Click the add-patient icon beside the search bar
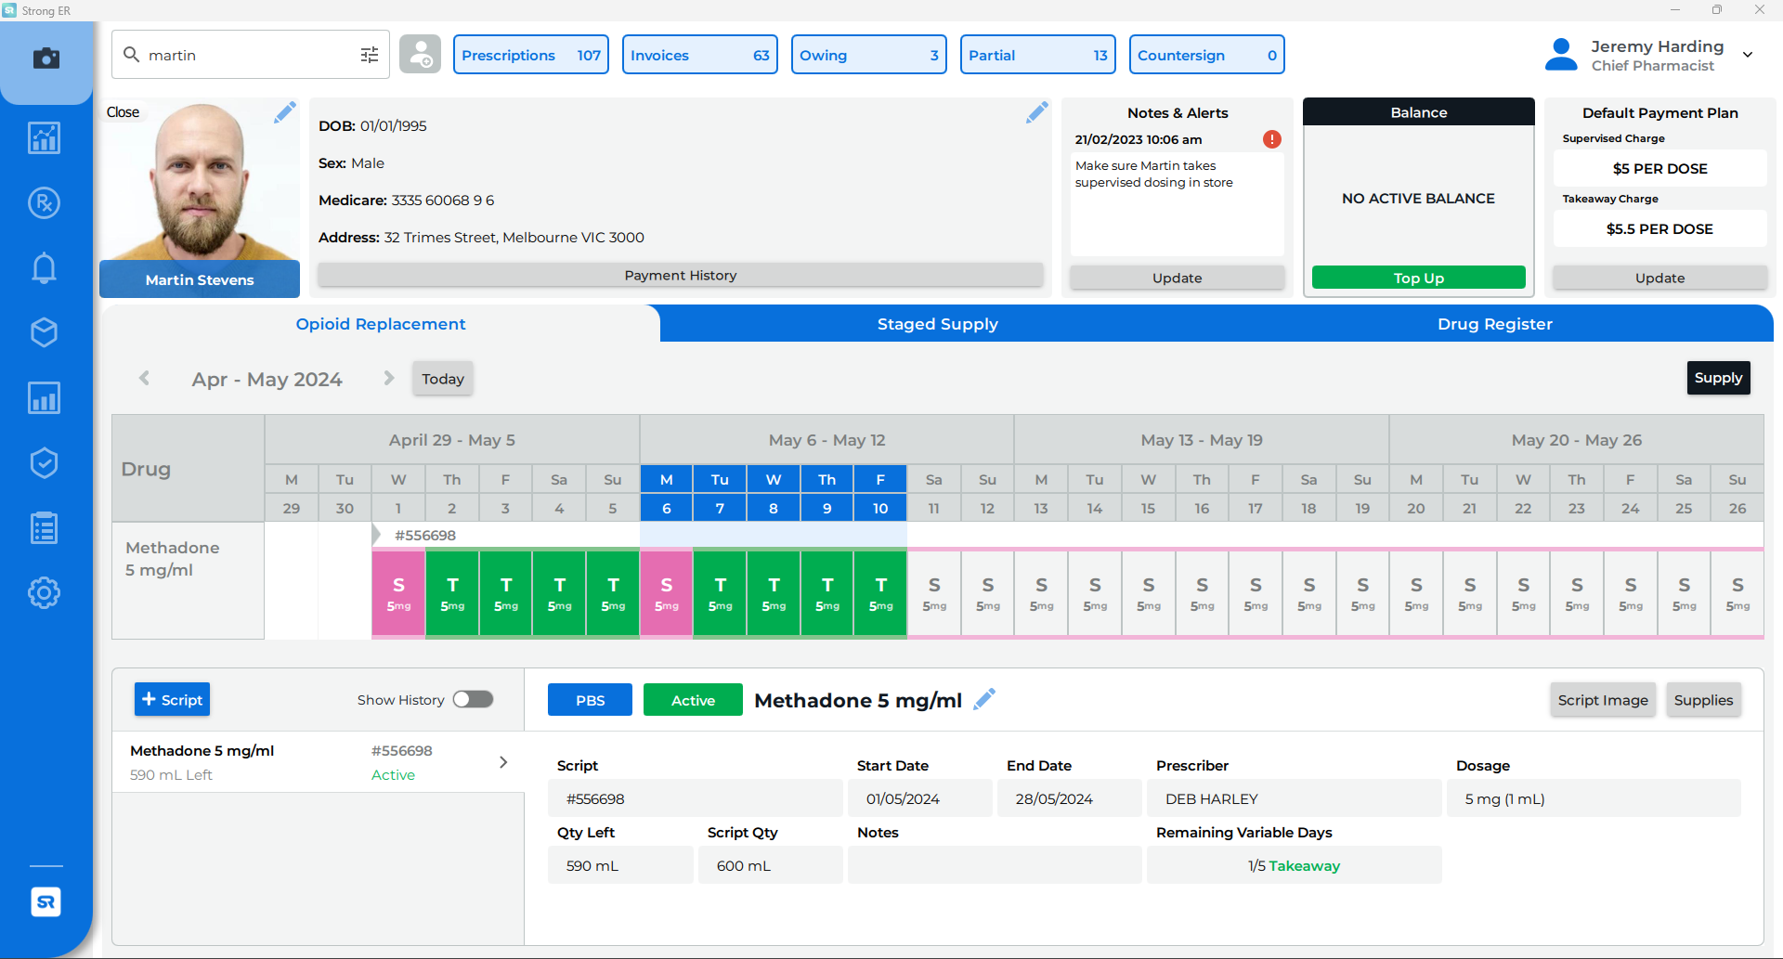Screen dimensions: 1783x959 coord(420,54)
